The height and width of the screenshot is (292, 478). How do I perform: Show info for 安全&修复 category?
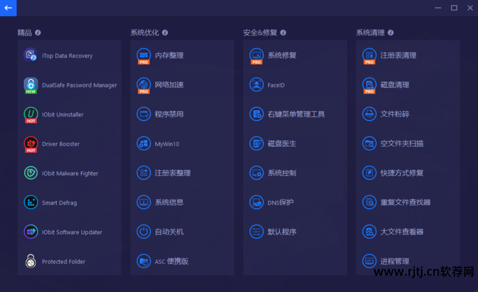tap(283, 33)
